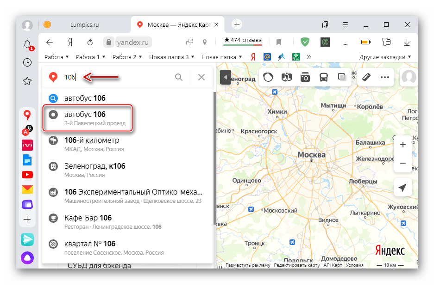The height and width of the screenshot is (287, 434).
Task: Expand the Работа bookmarks folder
Action: point(57,57)
